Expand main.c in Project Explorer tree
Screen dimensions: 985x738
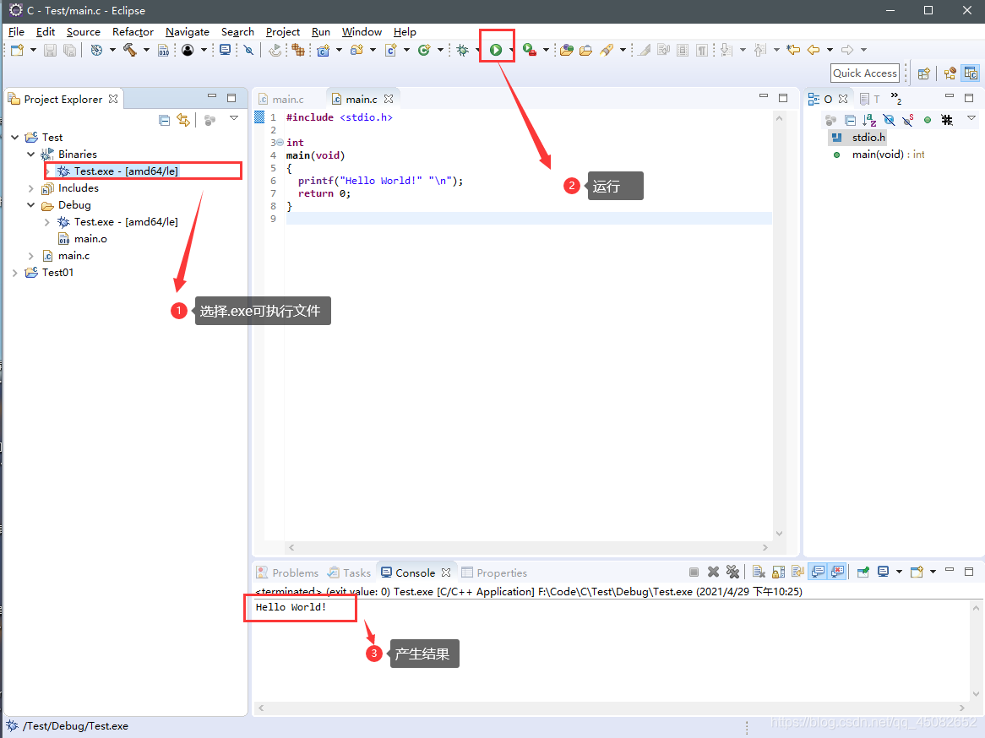click(30, 256)
